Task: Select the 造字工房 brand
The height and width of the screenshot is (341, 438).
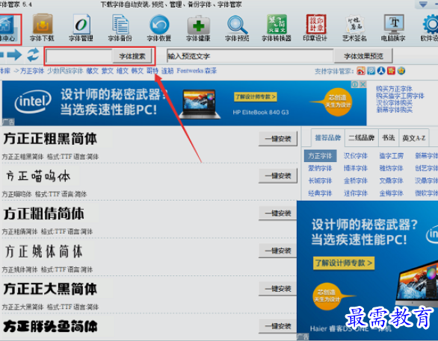Action: [x=392, y=156]
